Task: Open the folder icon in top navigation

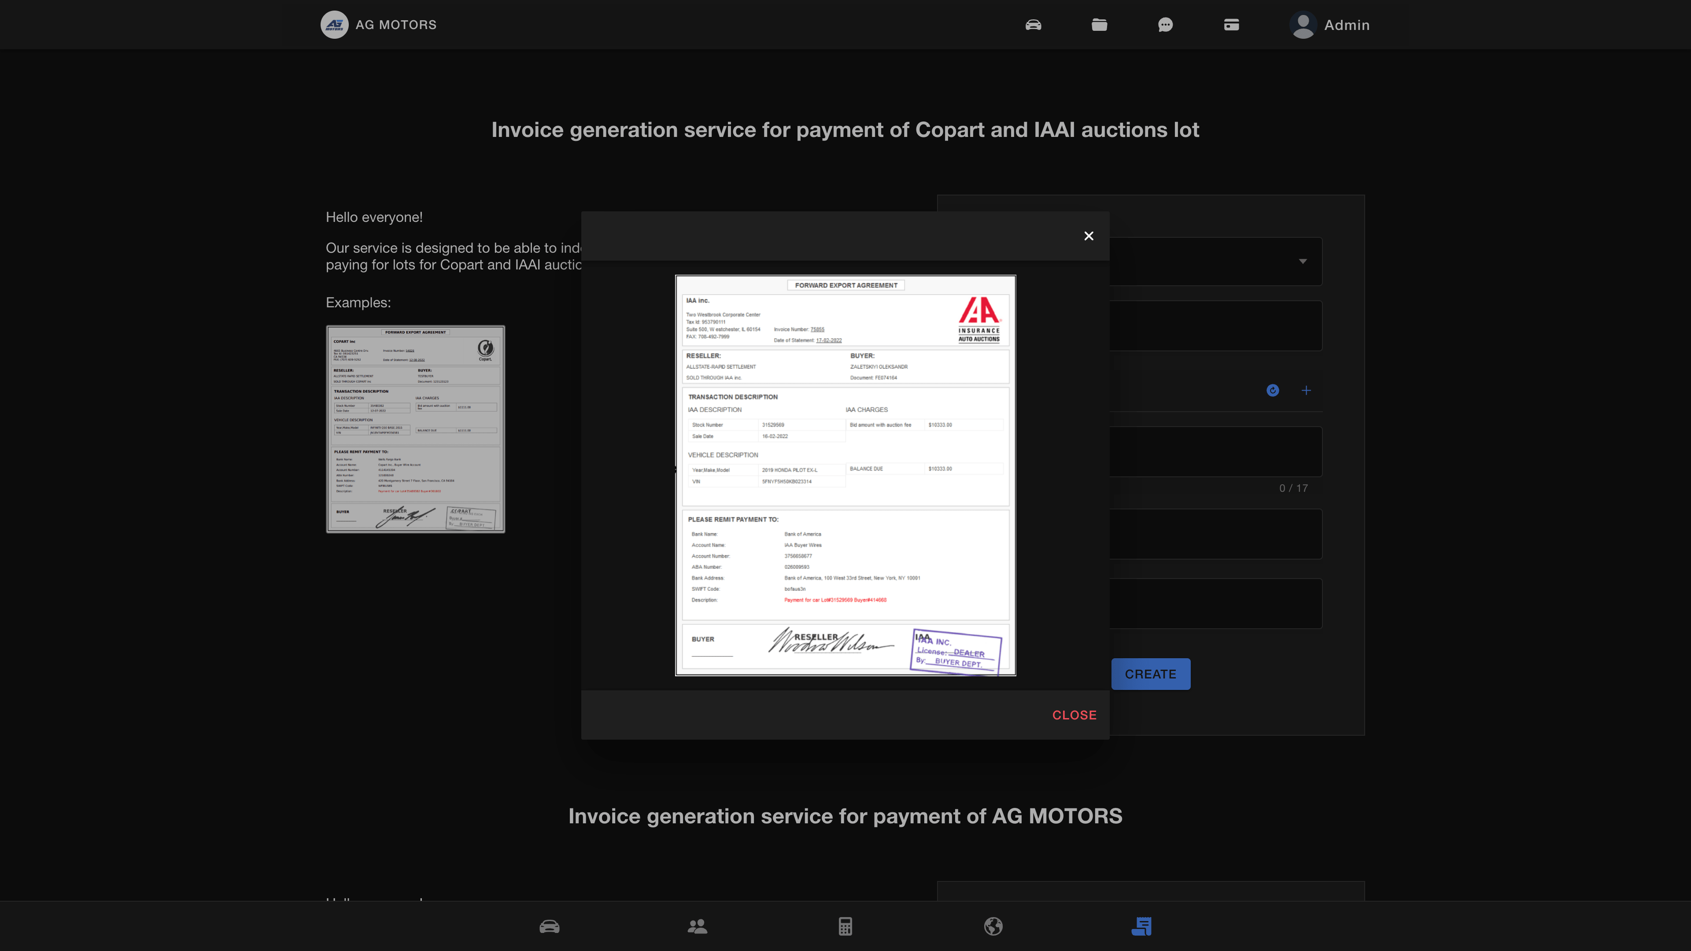Action: [1100, 25]
